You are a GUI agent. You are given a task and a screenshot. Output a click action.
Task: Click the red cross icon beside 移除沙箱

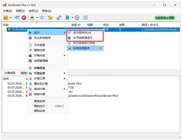coord(30,94)
